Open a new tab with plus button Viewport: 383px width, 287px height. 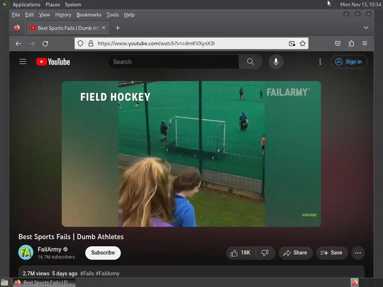point(117,28)
